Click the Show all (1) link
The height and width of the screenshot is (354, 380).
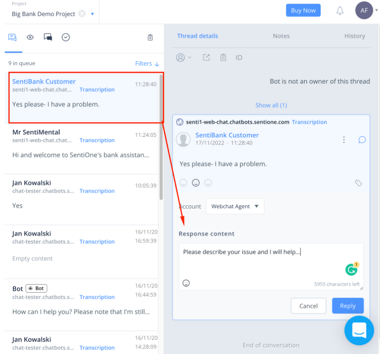[x=271, y=105]
